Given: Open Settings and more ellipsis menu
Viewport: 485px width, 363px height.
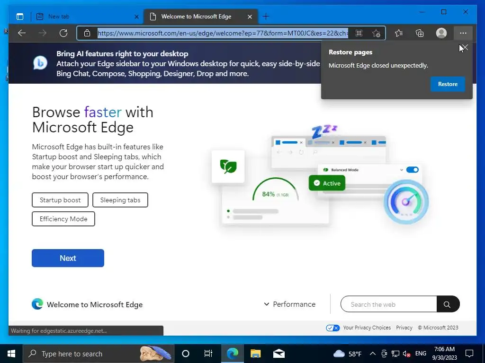Looking at the screenshot, I should (463, 33).
